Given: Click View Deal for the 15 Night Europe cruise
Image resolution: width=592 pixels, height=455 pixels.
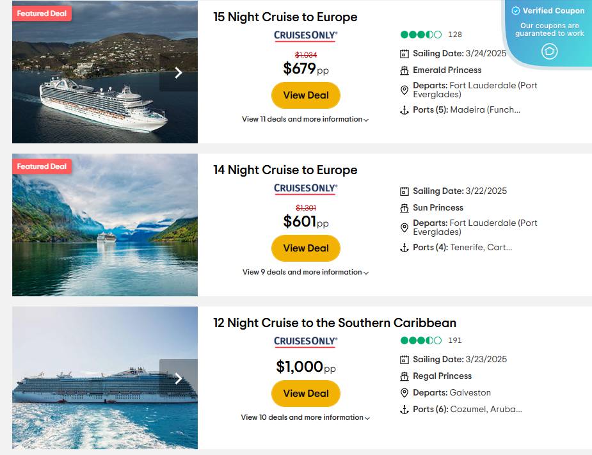Looking at the screenshot, I should point(305,95).
